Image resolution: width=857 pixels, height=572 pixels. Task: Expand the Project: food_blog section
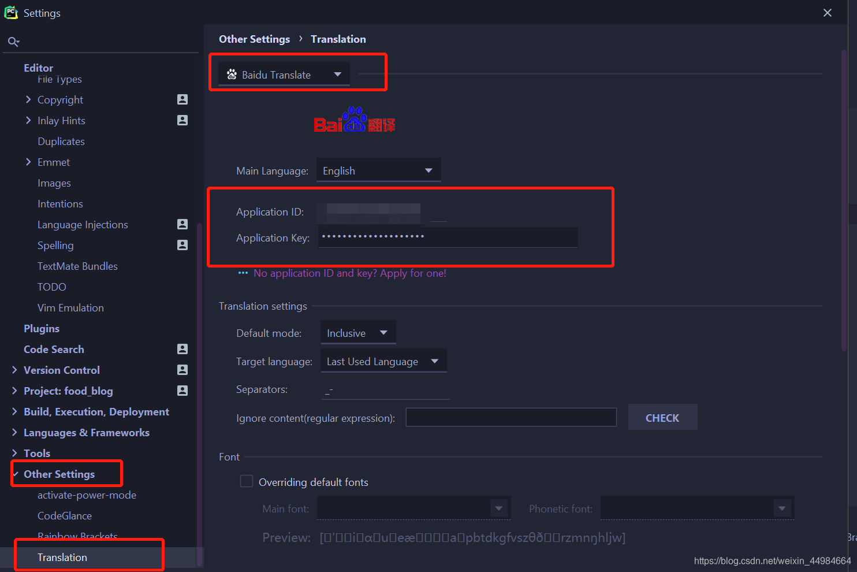pyautogui.click(x=14, y=391)
